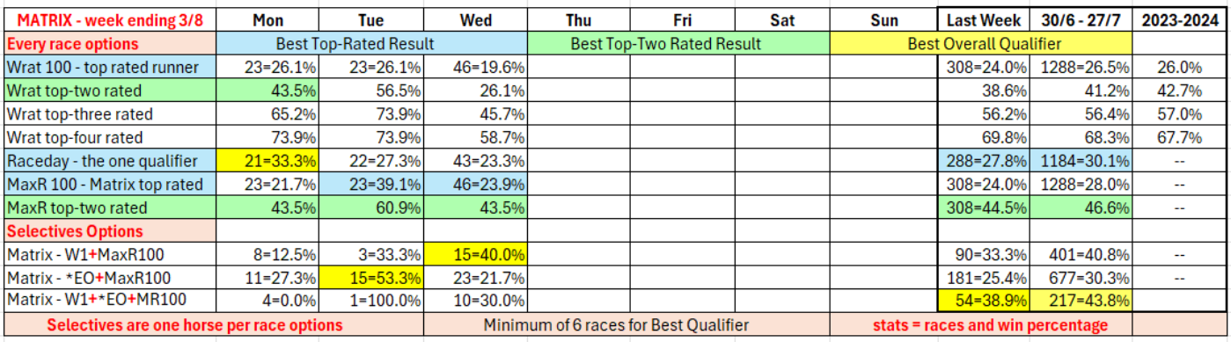Image resolution: width=1231 pixels, height=342 pixels.
Task: Select the green Best Top-Two Rated Result cell
Action: (x=678, y=44)
